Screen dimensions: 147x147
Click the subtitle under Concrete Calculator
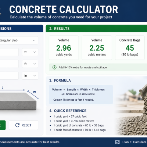[x=61, y=17]
